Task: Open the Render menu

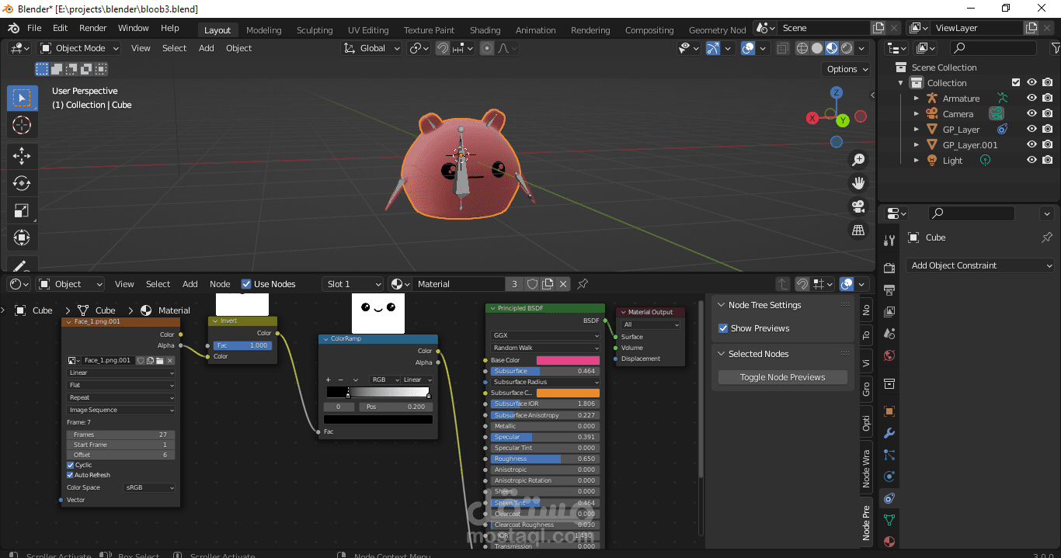Action: point(93,28)
